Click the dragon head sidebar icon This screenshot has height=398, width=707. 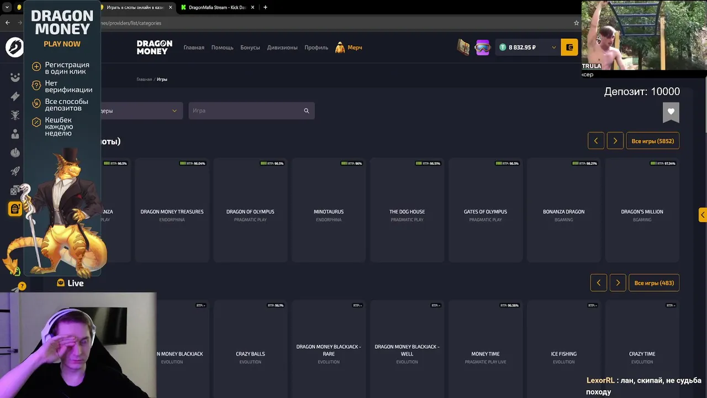(15, 115)
